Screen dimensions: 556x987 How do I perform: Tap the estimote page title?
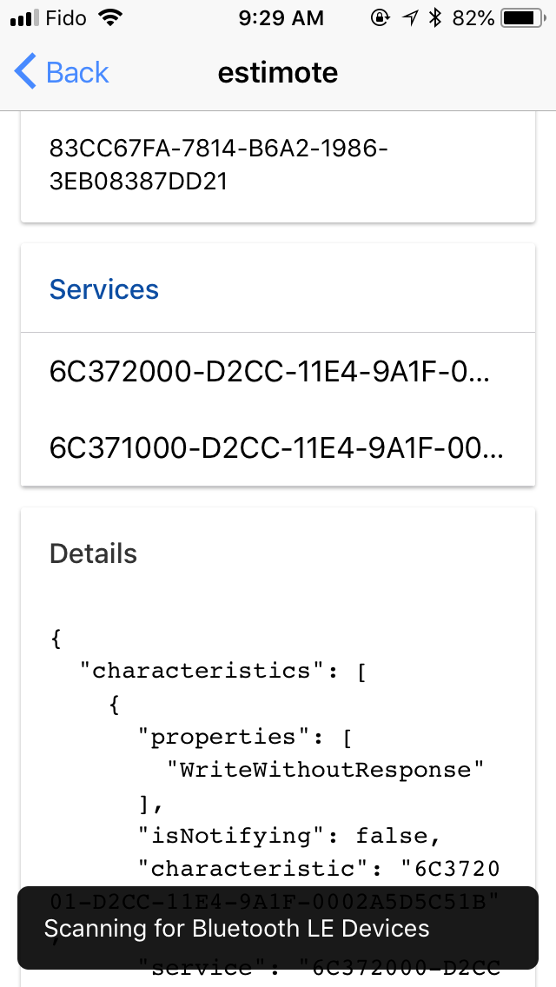(x=278, y=72)
